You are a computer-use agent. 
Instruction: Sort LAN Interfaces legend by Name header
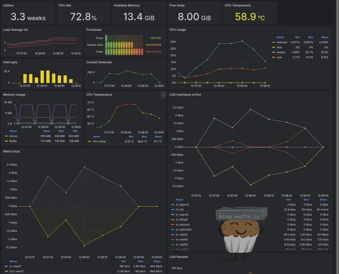180,199
